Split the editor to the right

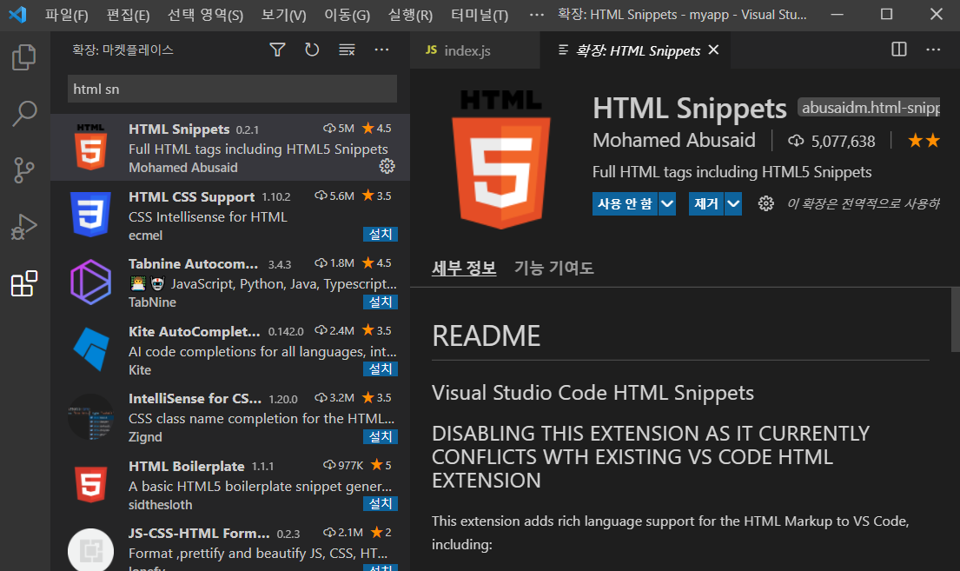click(x=899, y=50)
